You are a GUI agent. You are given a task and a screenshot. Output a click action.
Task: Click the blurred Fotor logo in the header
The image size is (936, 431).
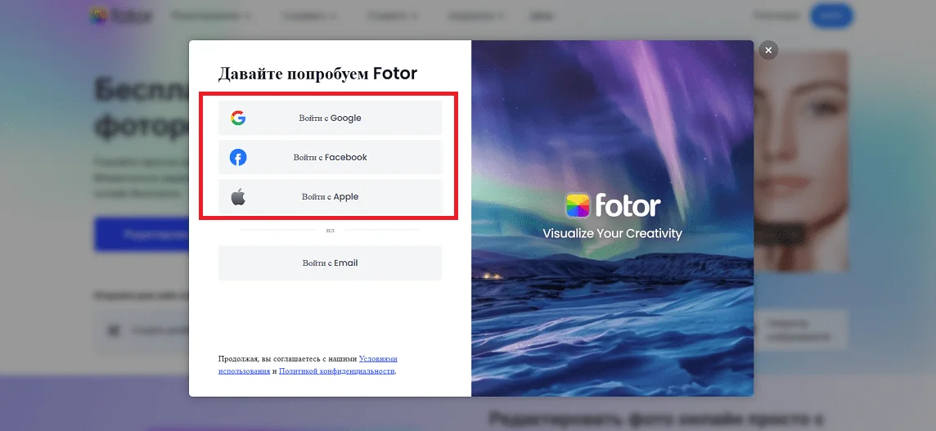(x=120, y=16)
